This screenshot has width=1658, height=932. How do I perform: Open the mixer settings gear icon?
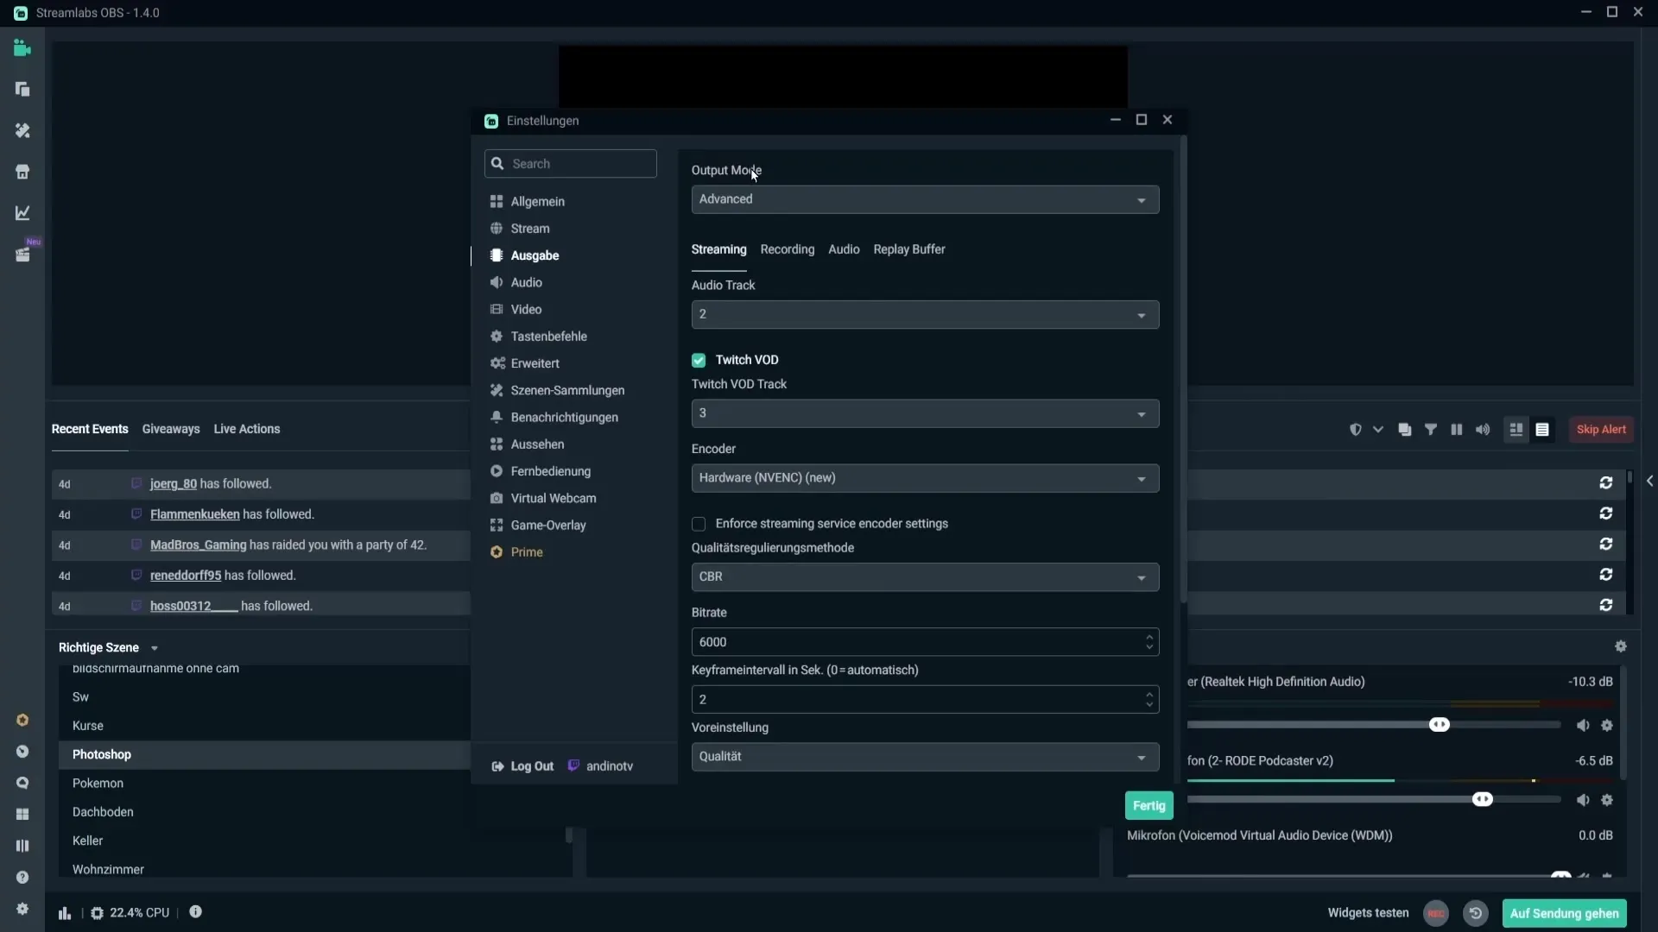pos(1621,646)
